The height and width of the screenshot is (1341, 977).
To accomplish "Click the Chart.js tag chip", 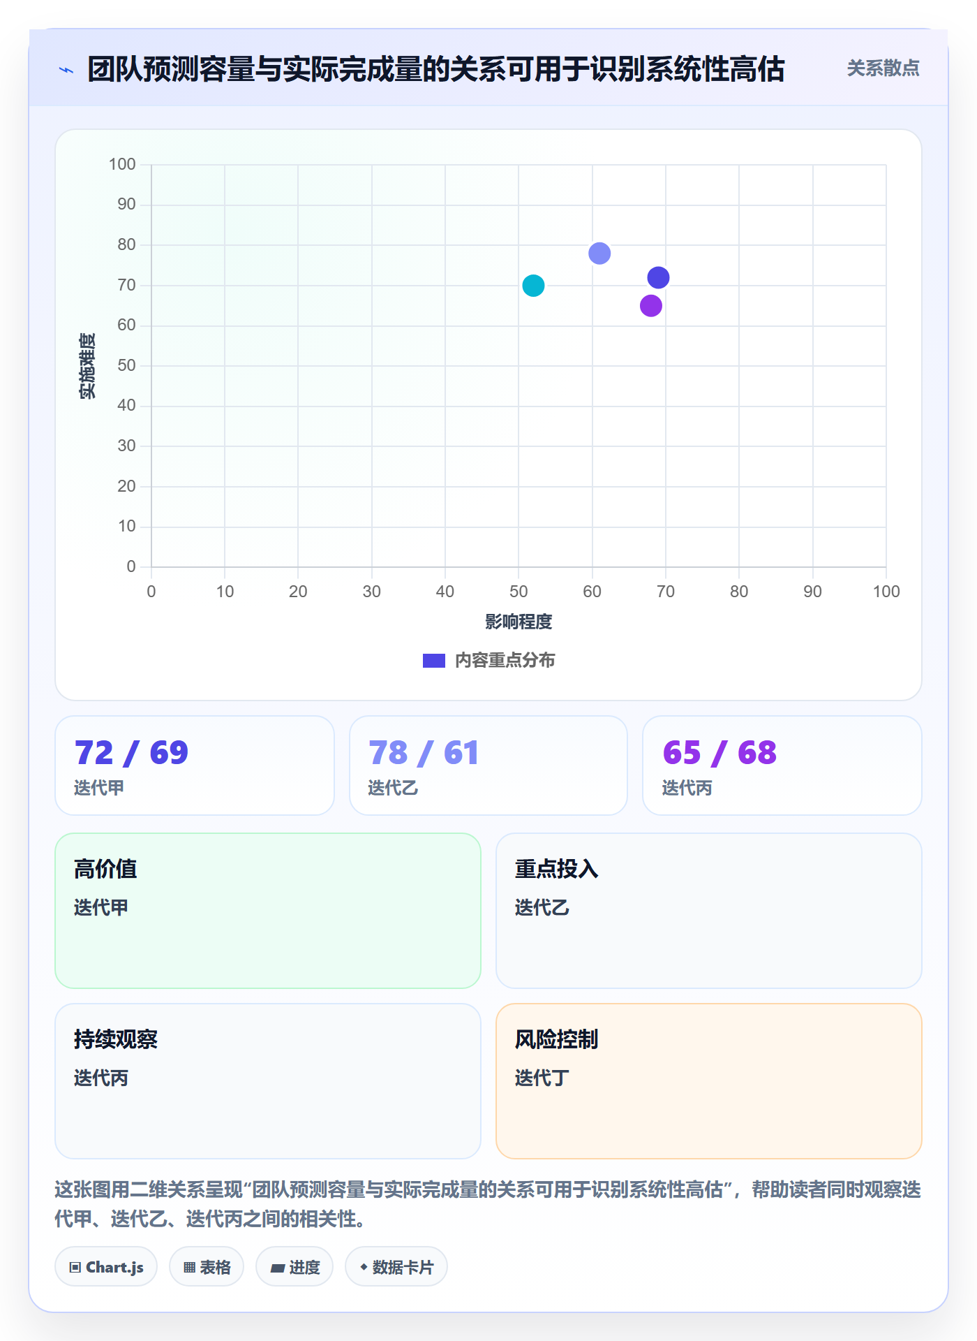I will point(106,1266).
